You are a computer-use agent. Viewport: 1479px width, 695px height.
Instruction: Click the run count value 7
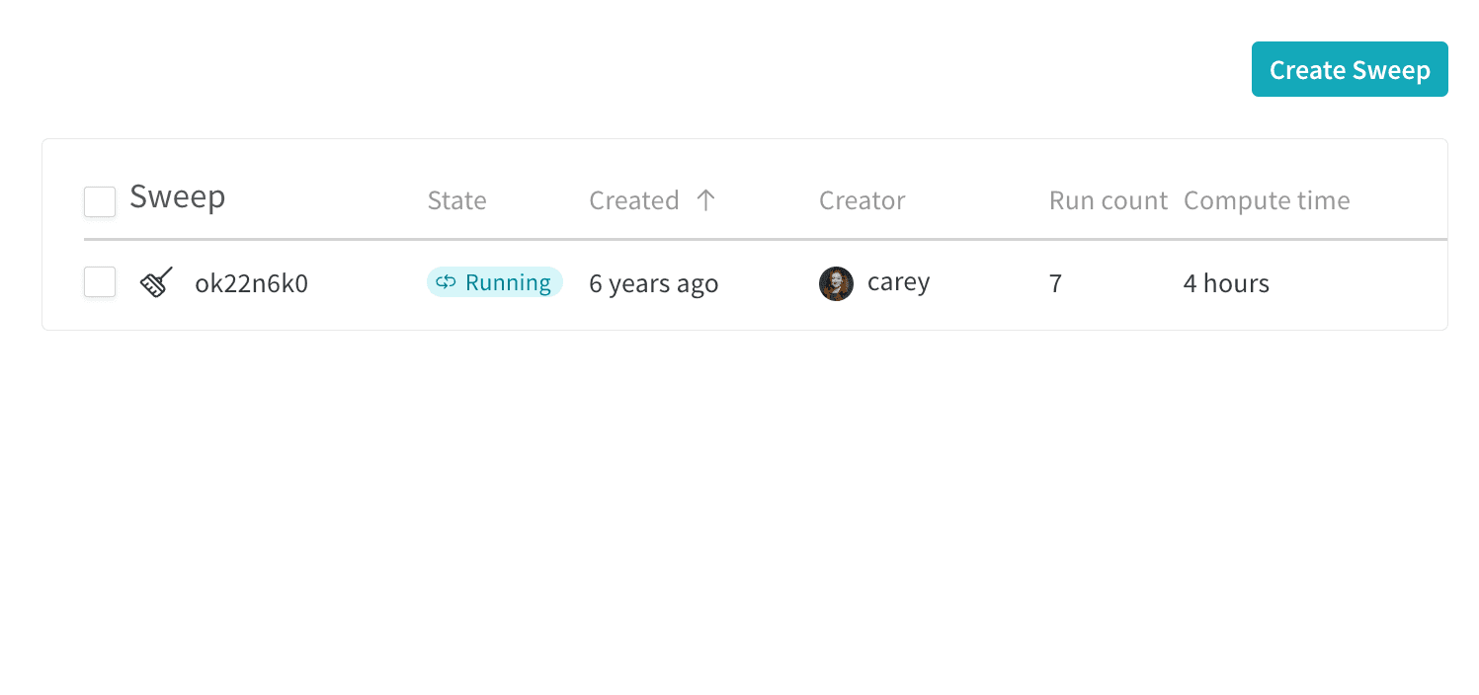[1055, 283]
